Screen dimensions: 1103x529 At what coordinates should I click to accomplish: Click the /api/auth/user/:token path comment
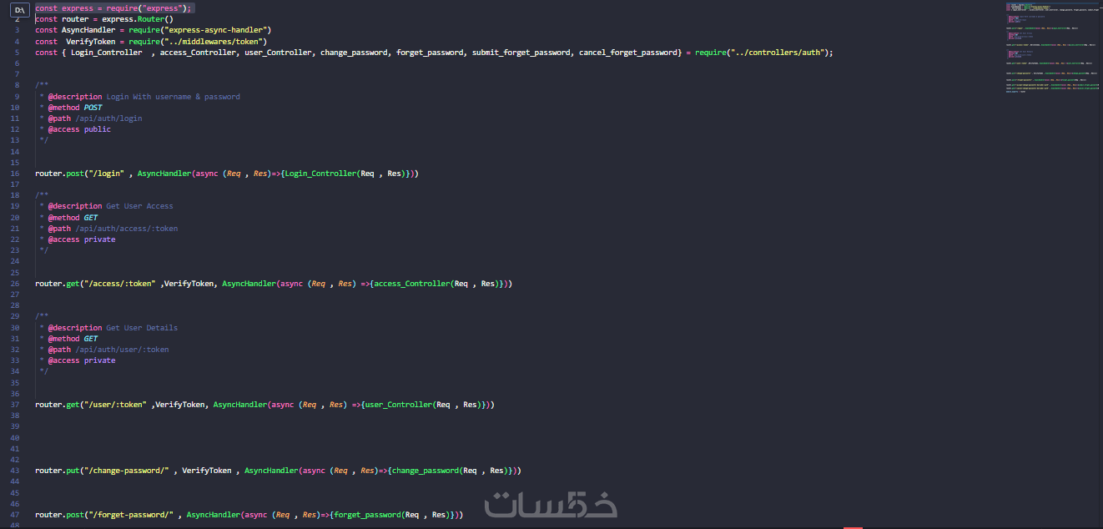122,350
